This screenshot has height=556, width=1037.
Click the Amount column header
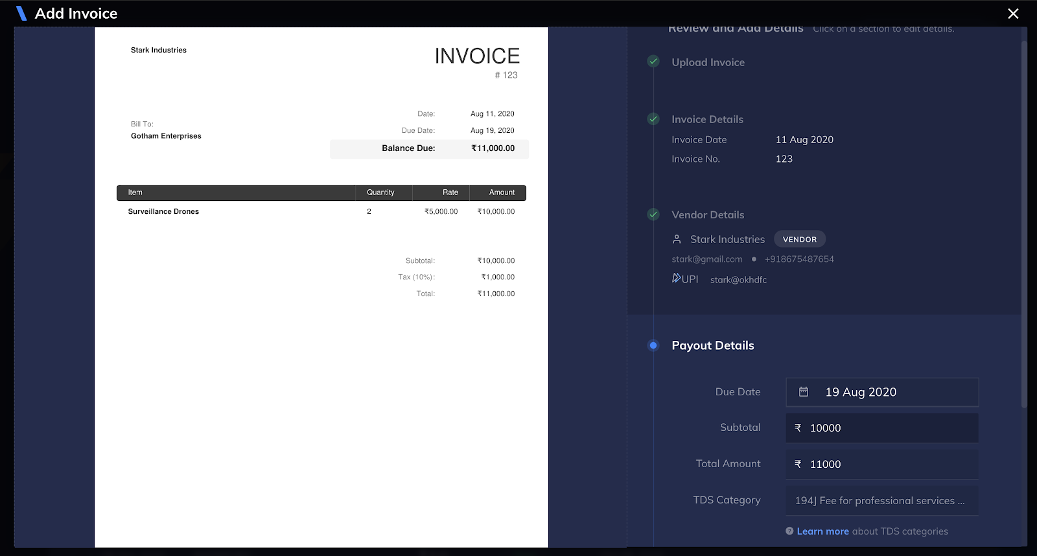tap(502, 192)
